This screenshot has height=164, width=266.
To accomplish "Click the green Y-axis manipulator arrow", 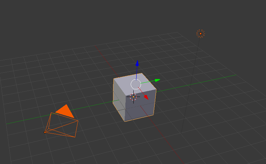I will coord(157,80).
